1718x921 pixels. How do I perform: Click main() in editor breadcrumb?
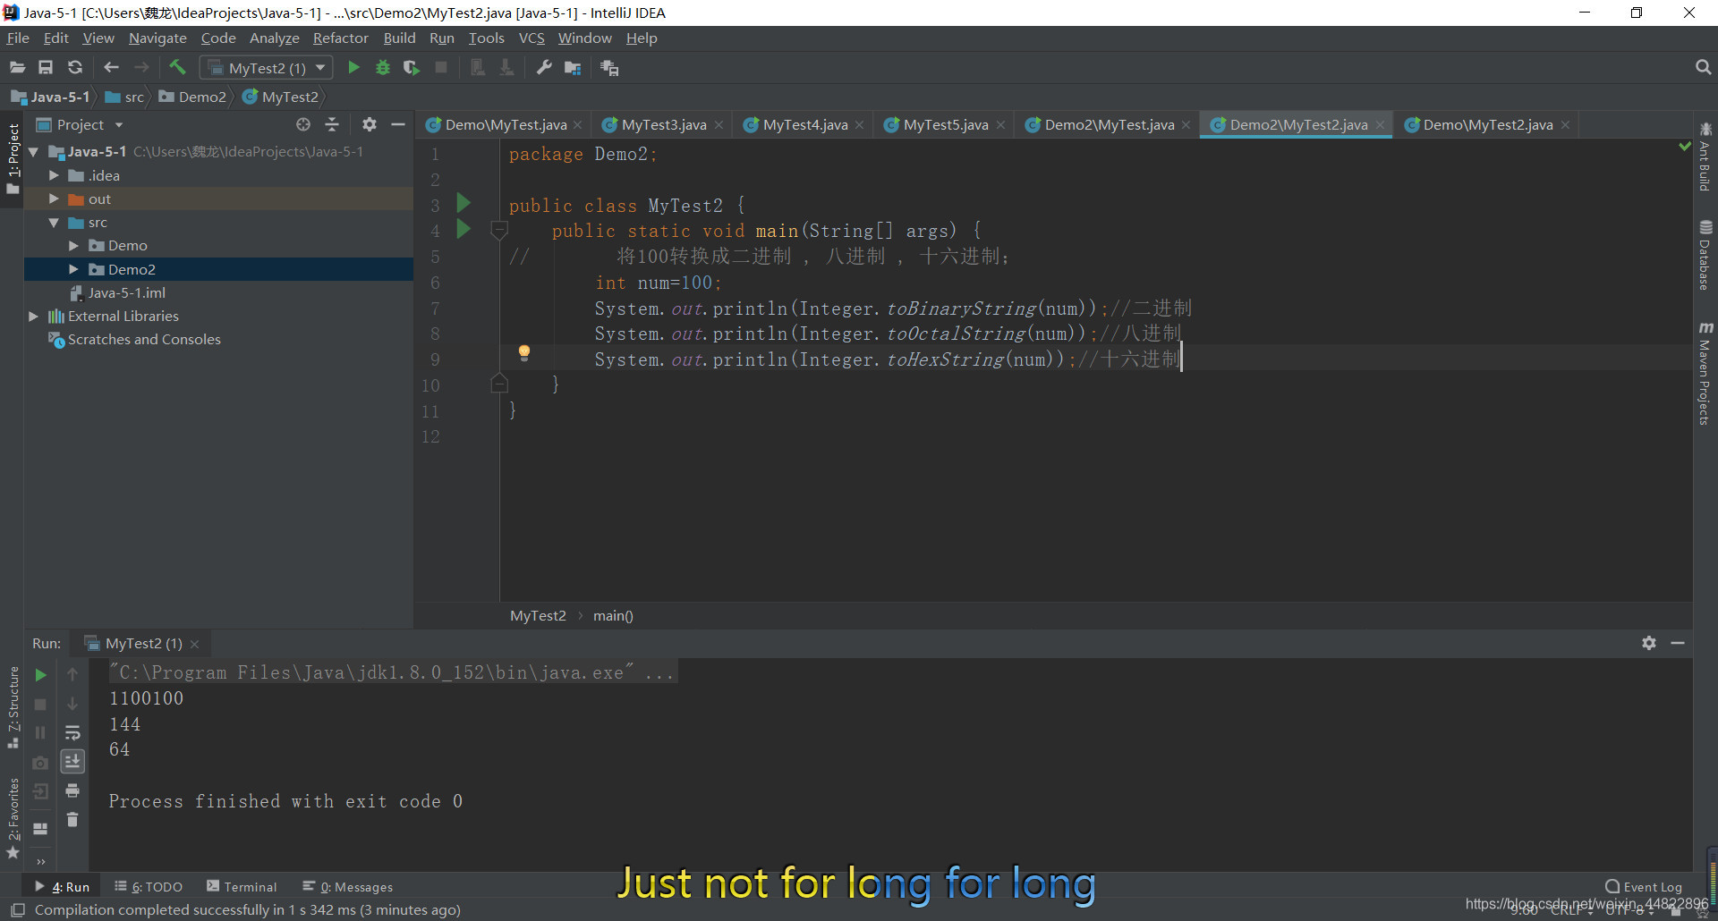613,616
